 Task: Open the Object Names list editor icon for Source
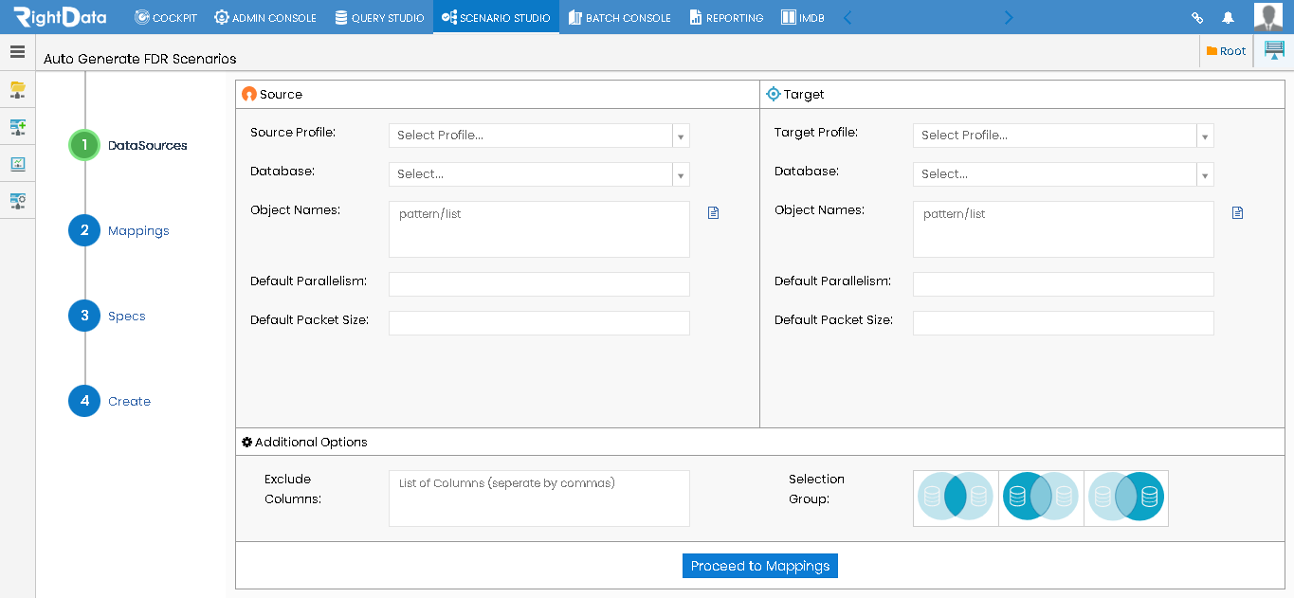point(713,212)
